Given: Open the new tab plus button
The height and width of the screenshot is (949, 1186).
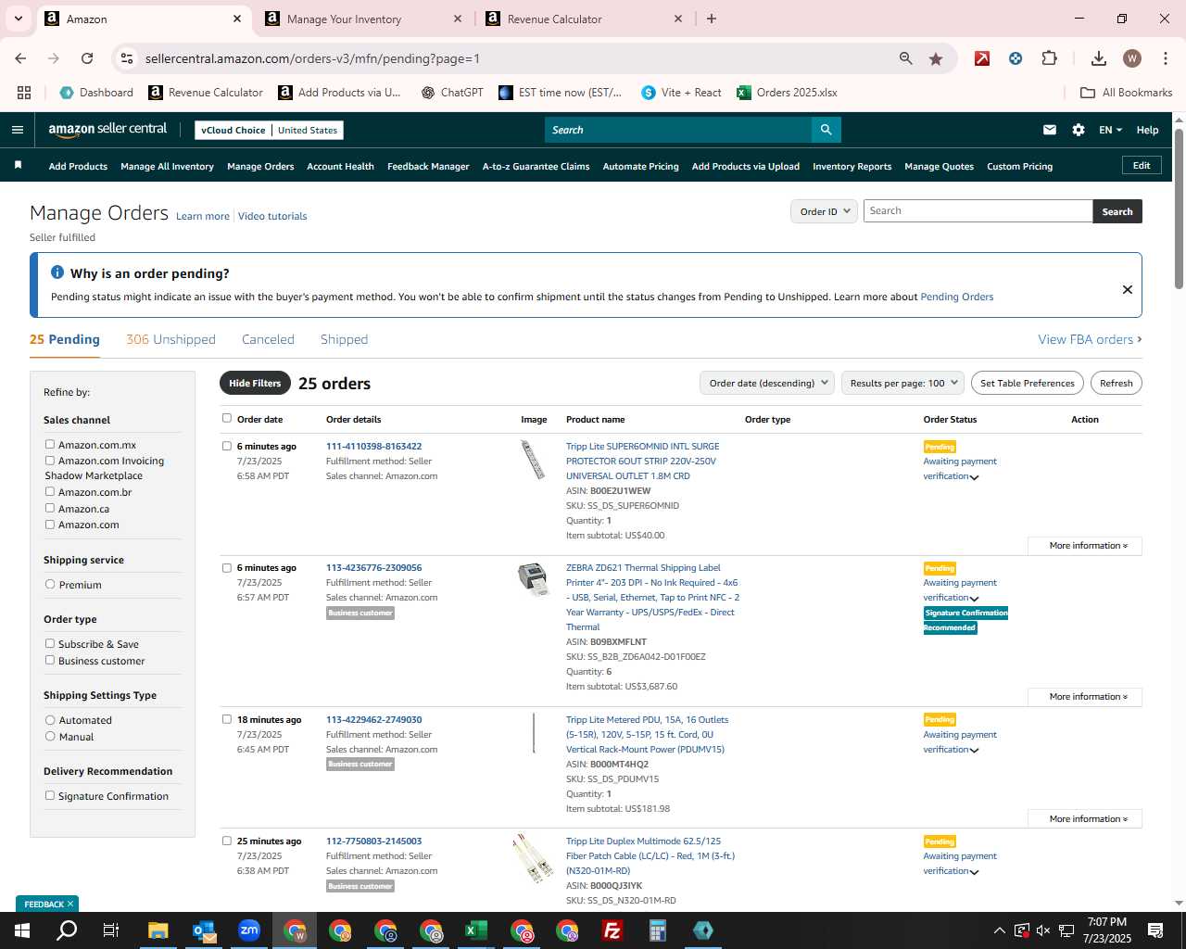Looking at the screenshot, I should click(712, 19).
